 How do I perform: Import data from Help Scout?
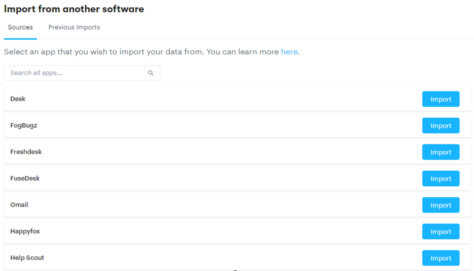441,258
